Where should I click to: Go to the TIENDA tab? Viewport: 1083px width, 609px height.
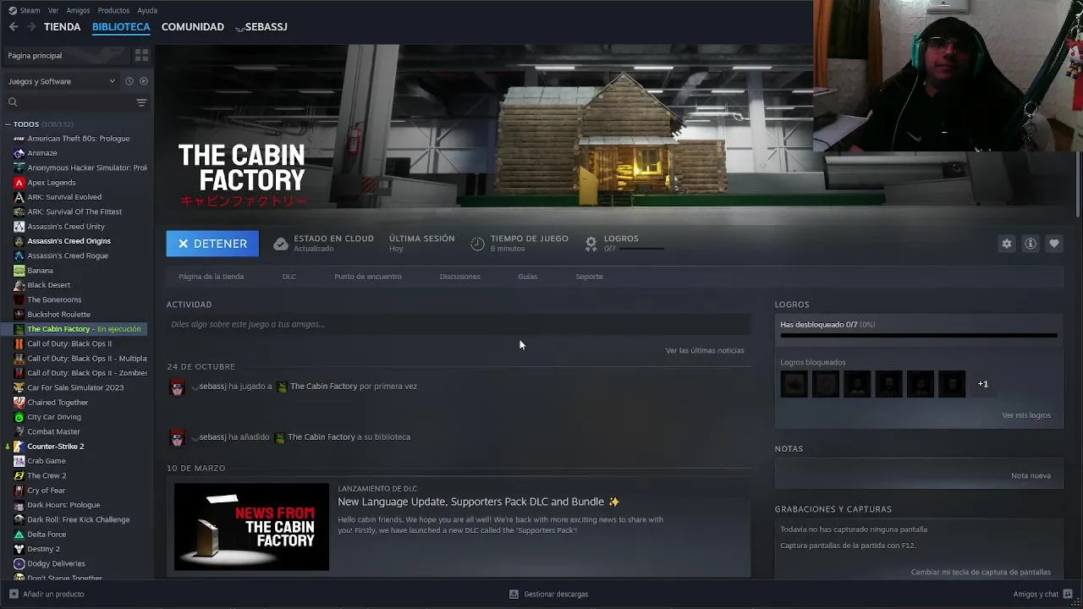tap(63, 27)
